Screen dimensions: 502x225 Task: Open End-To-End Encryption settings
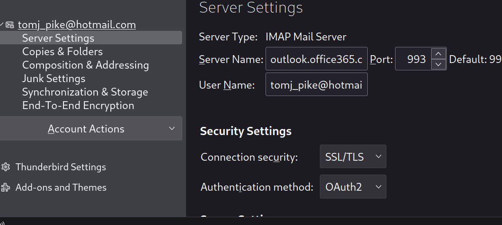78,106
